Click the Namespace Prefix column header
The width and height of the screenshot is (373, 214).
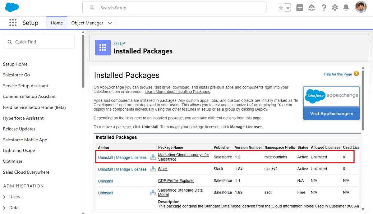[279, 148]
